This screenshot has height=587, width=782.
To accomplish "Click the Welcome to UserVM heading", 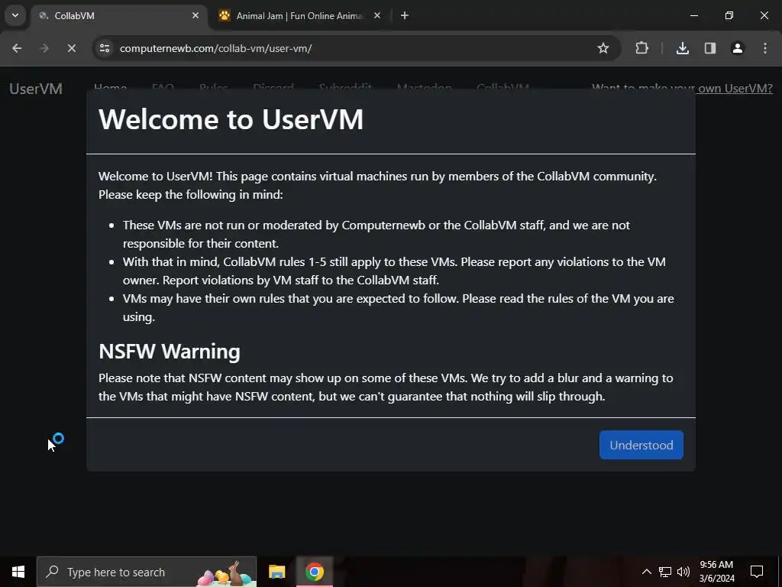I will [231, 119].
